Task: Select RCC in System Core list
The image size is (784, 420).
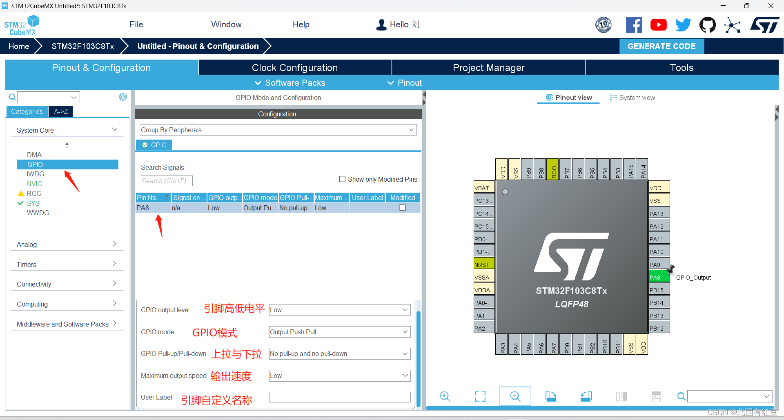Action: [34, 193]
